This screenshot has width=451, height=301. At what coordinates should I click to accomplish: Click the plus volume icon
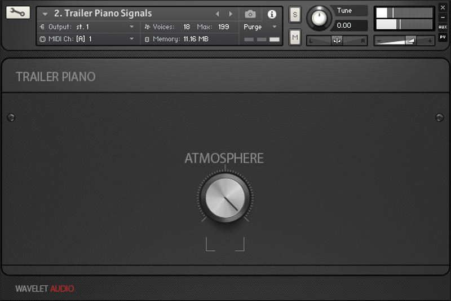(x=430, y=41)
